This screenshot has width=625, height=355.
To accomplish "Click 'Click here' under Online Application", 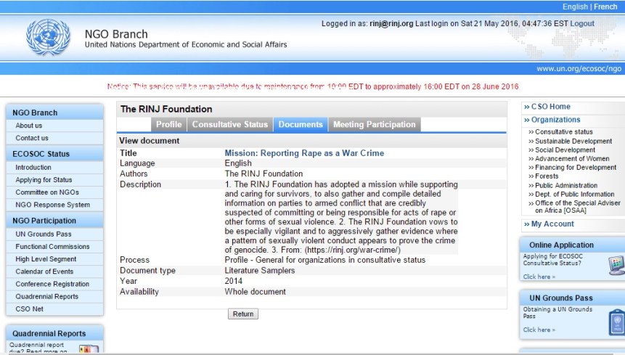I will pyautogui.click(x=539, y=277).
